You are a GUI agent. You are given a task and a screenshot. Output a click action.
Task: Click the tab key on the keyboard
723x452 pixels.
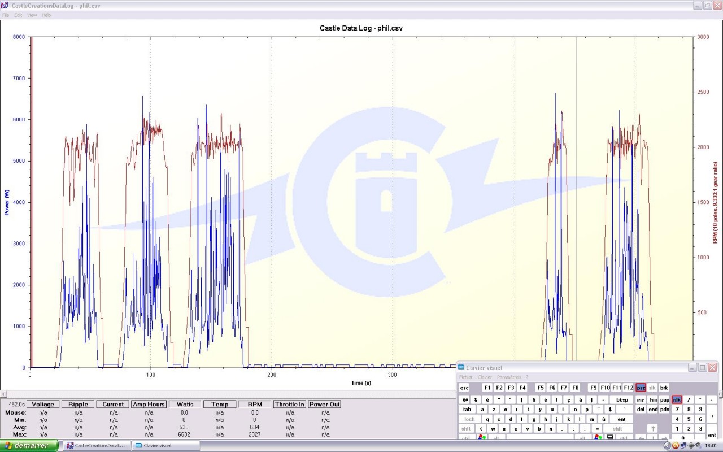467,410
